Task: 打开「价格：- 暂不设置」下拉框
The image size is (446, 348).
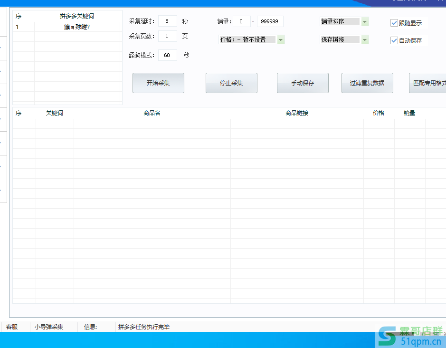Action: click(280, 39)
